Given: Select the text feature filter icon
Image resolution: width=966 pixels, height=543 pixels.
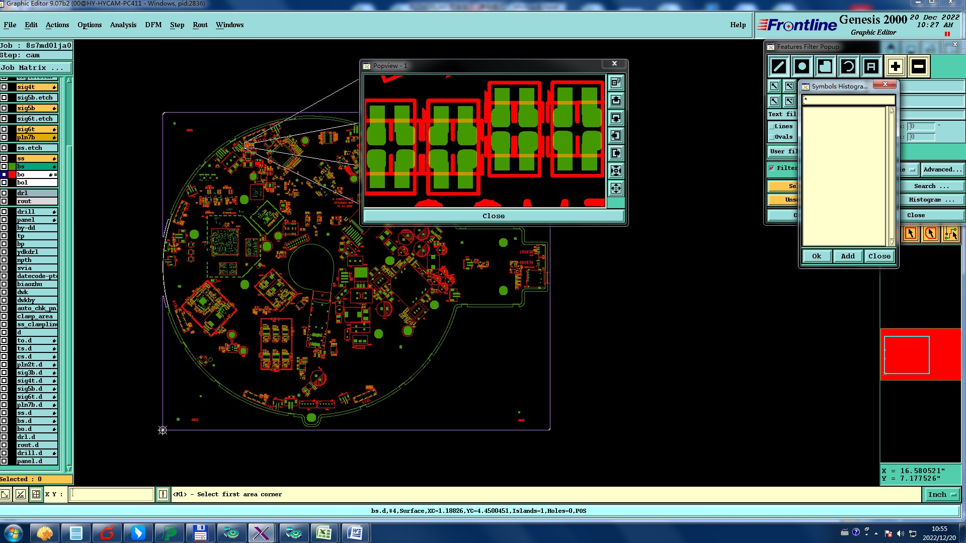Looking at the screenshot, I should coord(871,66).
